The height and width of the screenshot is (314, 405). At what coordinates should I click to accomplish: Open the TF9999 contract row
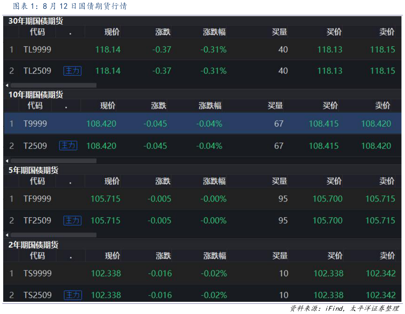pos(37,199)
